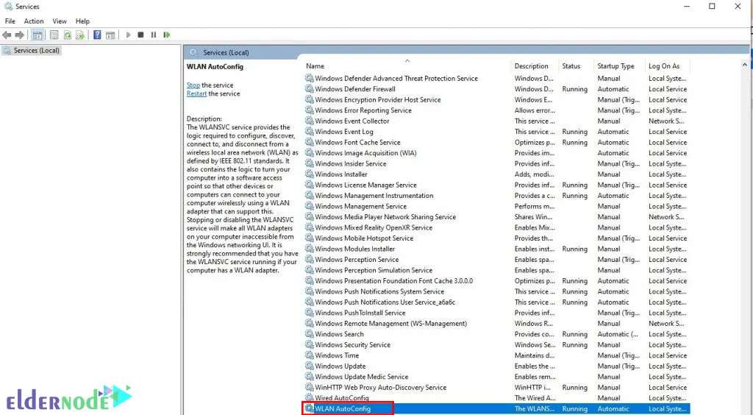The height and width of the screenshot is (415, 753).
Task: Click the Restart the service link
Action: [196, 93]
